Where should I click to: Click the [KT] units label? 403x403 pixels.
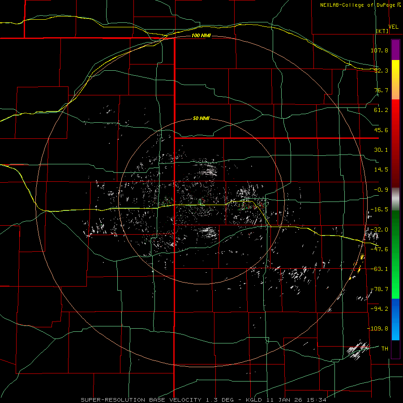click(382, 31)
